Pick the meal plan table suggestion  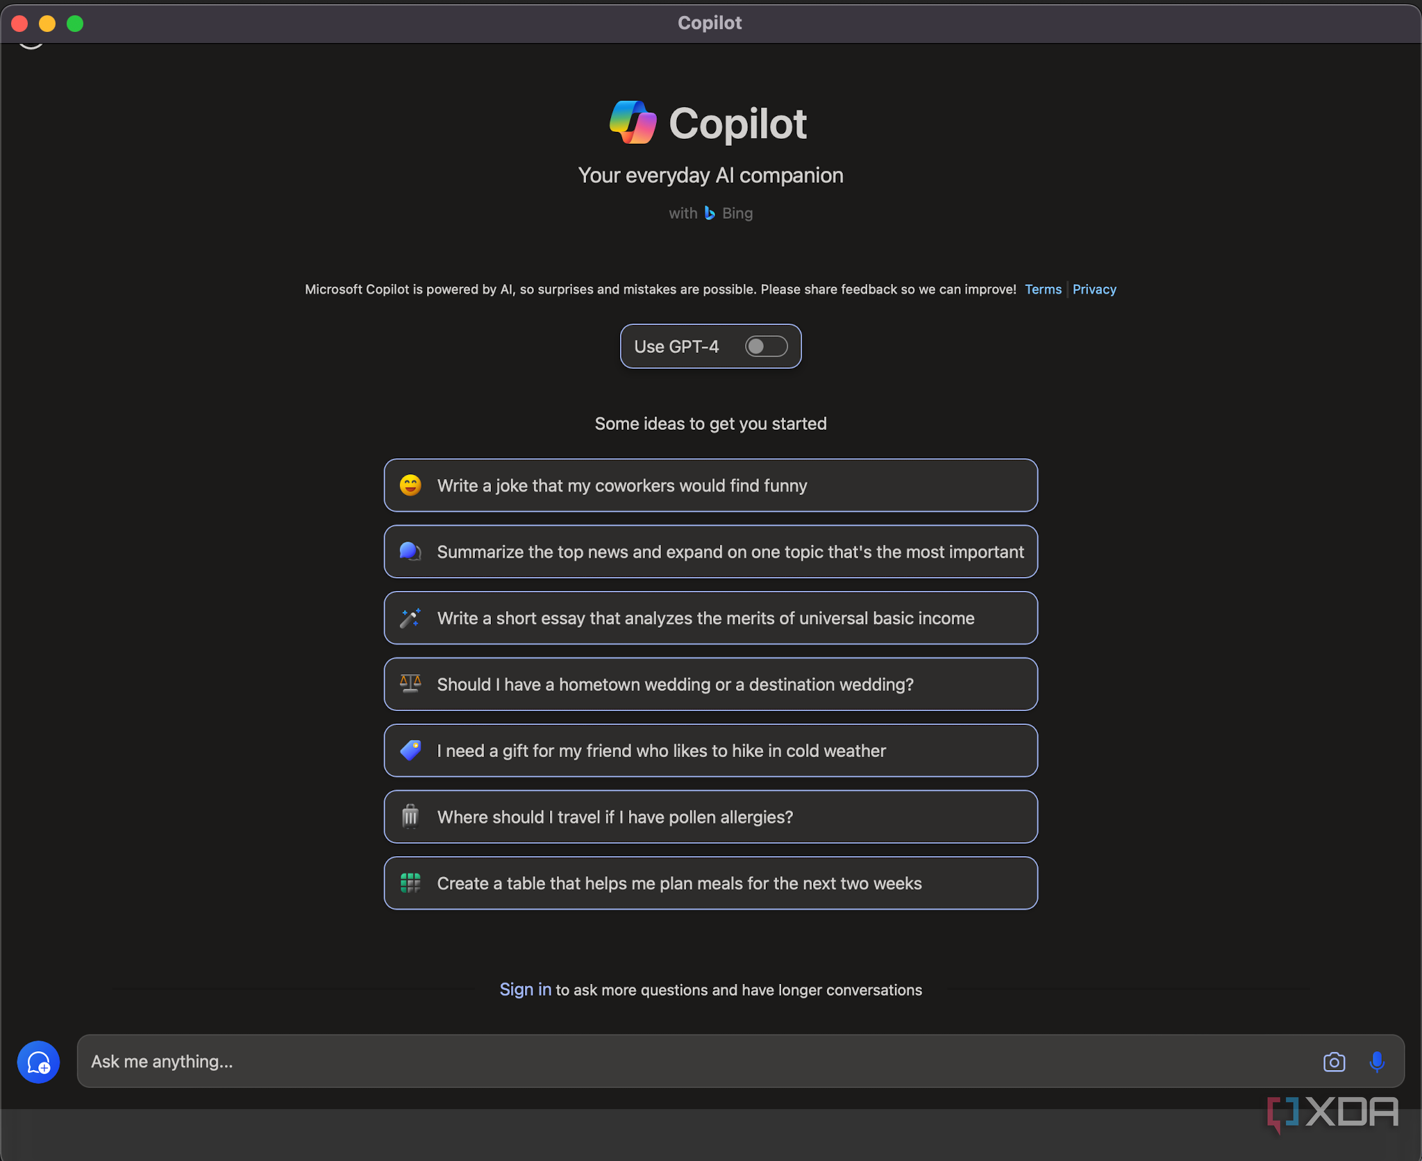(679, 883)
